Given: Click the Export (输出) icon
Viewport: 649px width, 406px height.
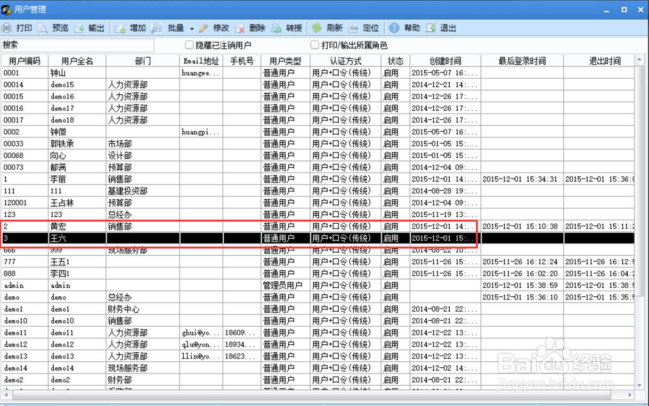Looking at the screenshot, I should pos(79,28).
